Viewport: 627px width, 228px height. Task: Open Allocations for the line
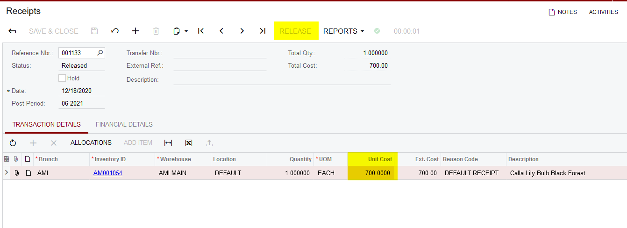pos(91,143)
